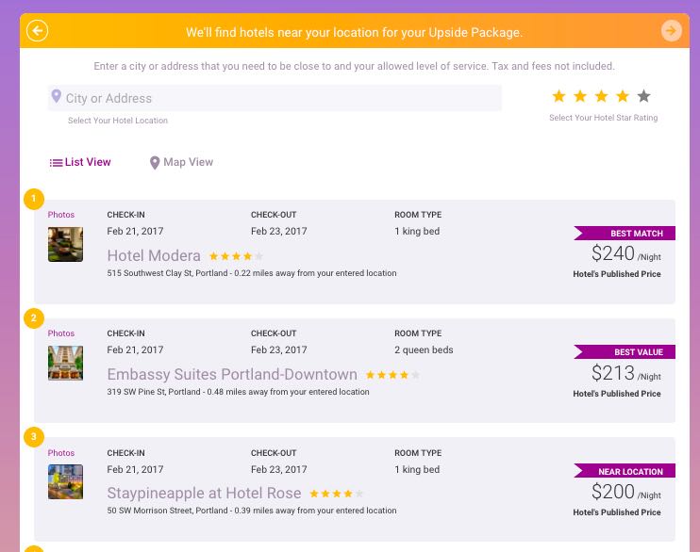Click Staypineapple at Hotel Rose thumbnail

66,482
